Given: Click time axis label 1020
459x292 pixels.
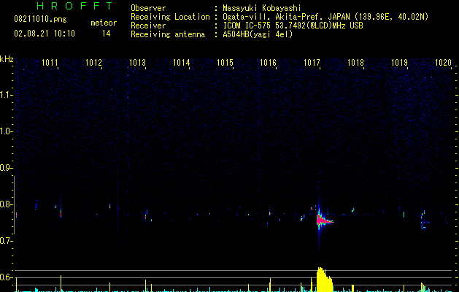Looking at the screenshot, I should point(443,63).
